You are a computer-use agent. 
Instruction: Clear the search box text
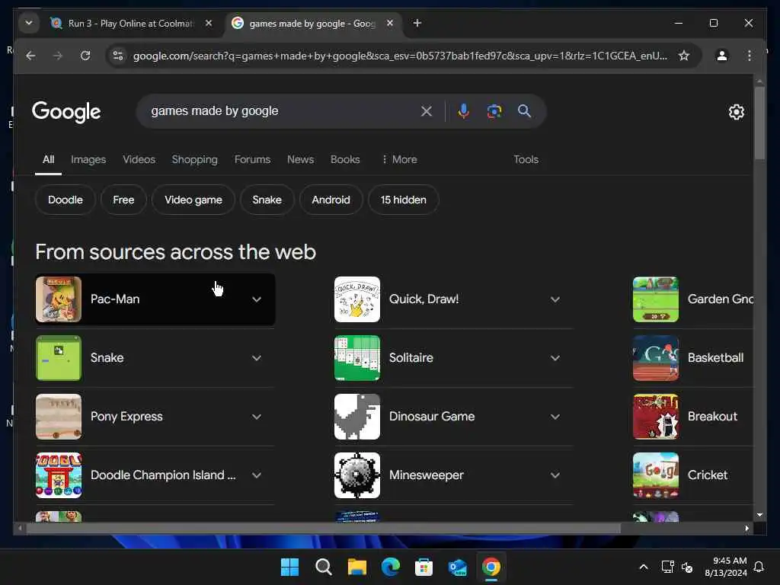tap(427, 111)
